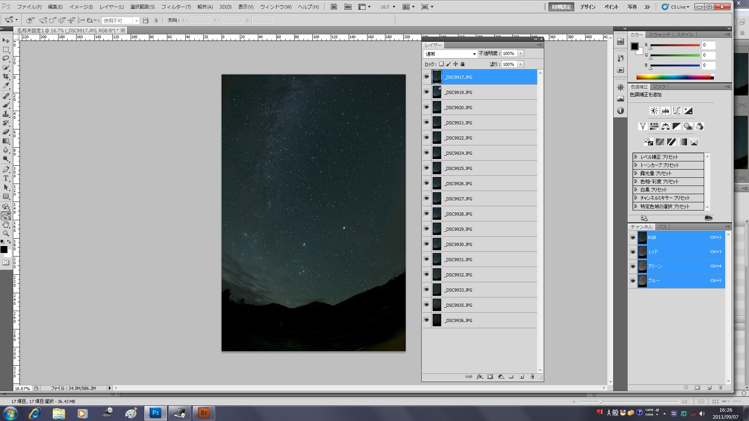Select the Hand tool
The height and width of the screenshot is (421, 749).
click(6, 225)
